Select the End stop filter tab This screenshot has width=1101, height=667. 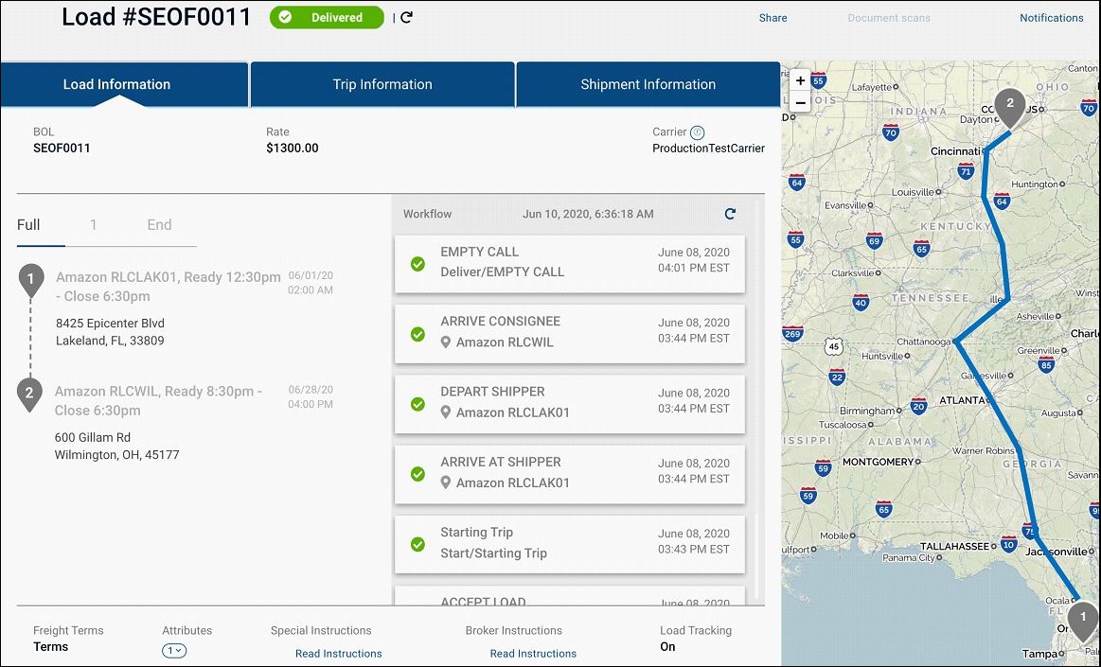click(x=158, y=225)
